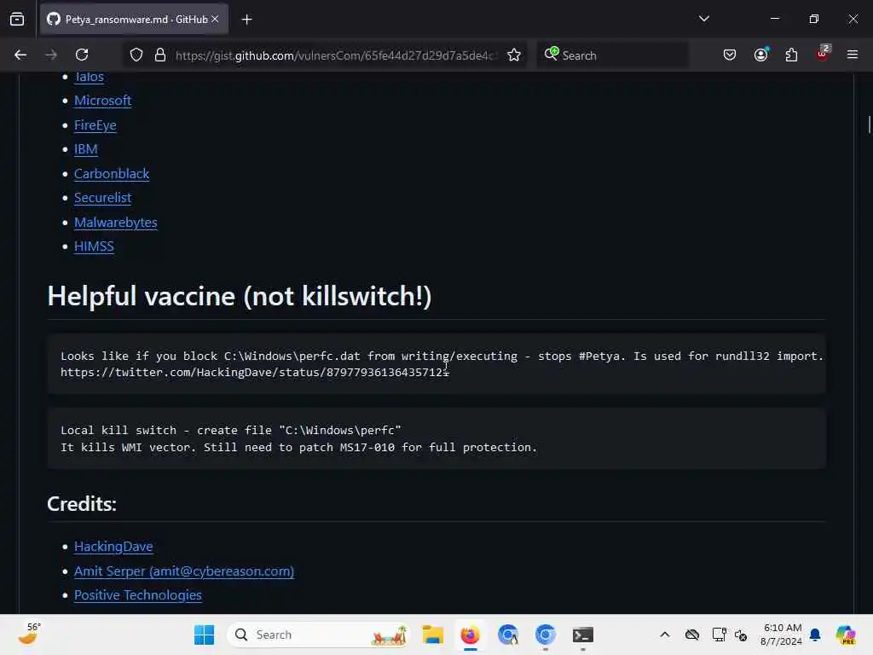
Task: Open the IBM link
Action: click(86, 149)
